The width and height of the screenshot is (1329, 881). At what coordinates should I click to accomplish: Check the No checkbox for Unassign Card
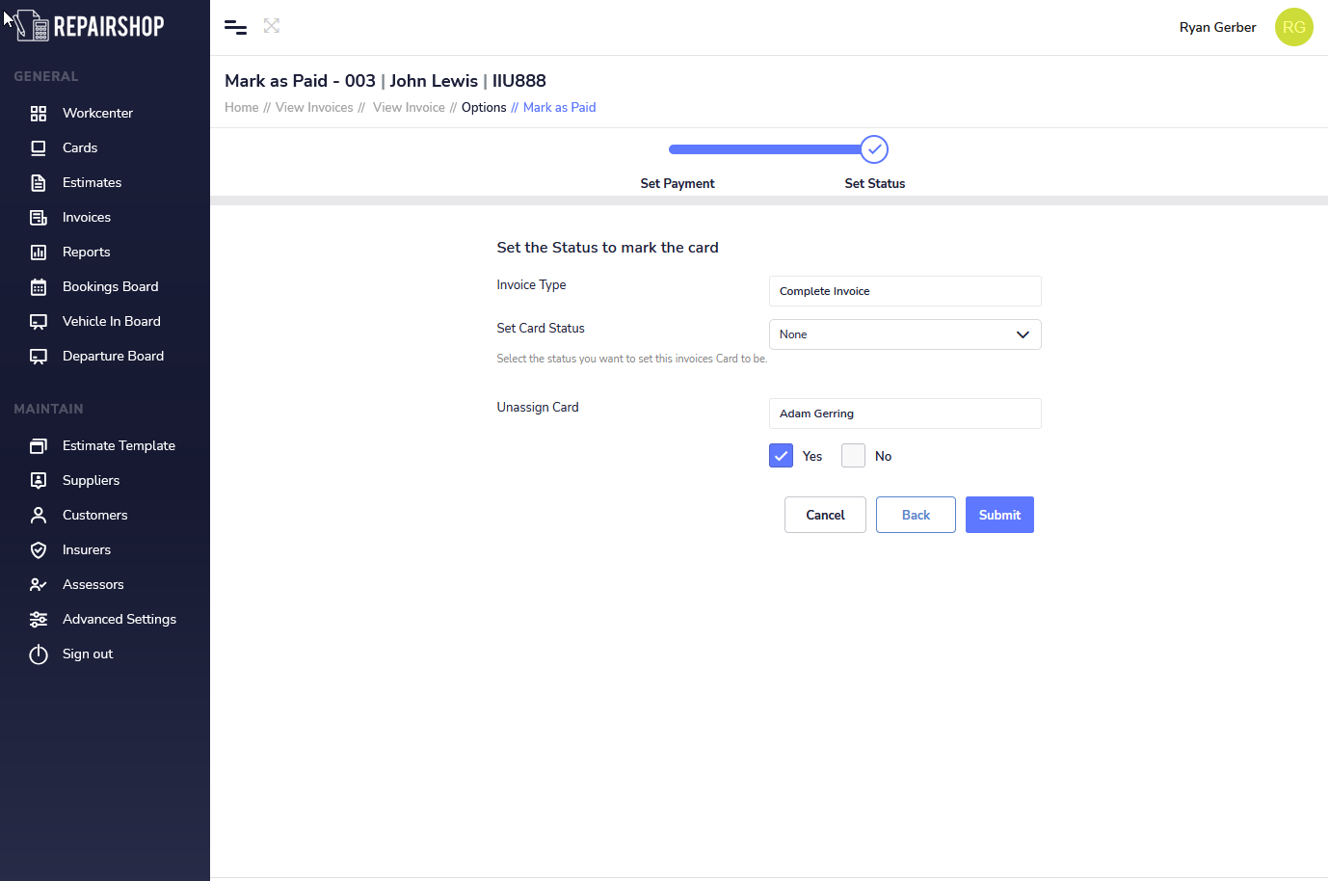tap(853, 456)
